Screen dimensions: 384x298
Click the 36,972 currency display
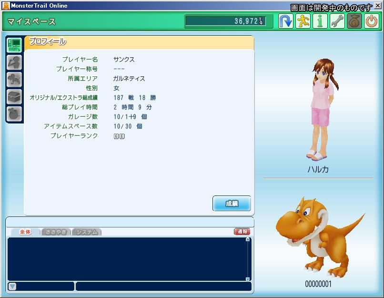coord(225,21)
